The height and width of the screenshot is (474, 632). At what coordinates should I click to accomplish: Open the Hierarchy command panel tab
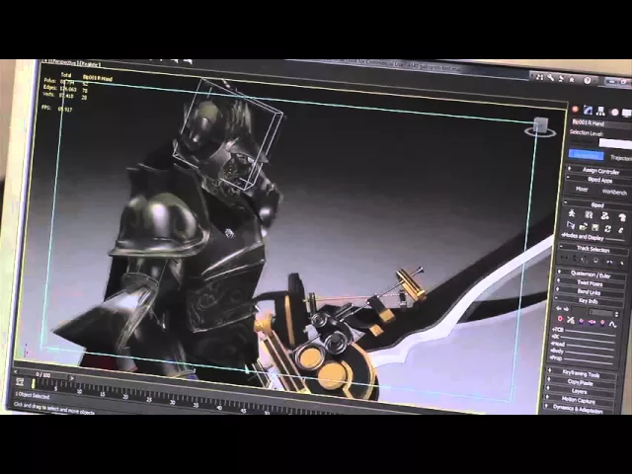coord(600,111)
